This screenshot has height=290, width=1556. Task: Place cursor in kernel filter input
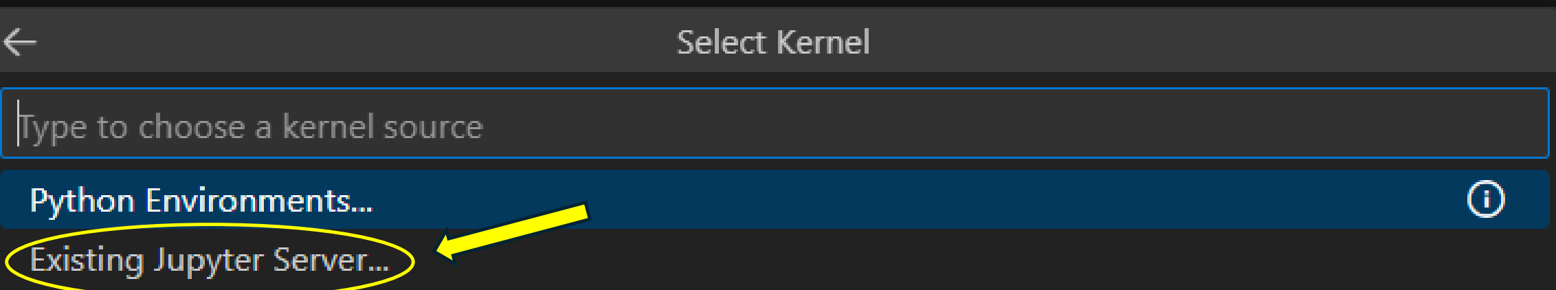click(x=775, y=124)
